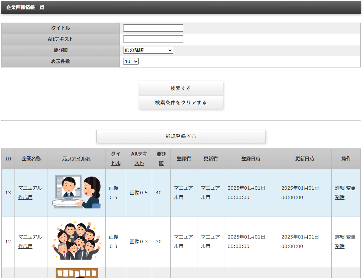Viewport: 362px width, 278px height.
Task: Sort the table by タイトル column
Action: 116,159
